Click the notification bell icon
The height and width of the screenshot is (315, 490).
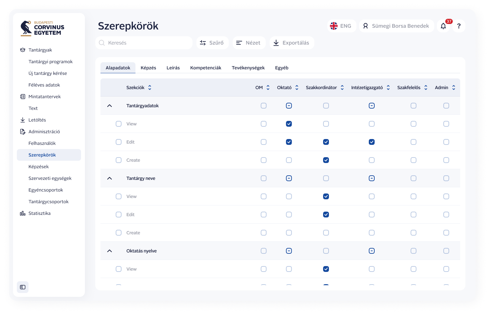coord(443,26)
